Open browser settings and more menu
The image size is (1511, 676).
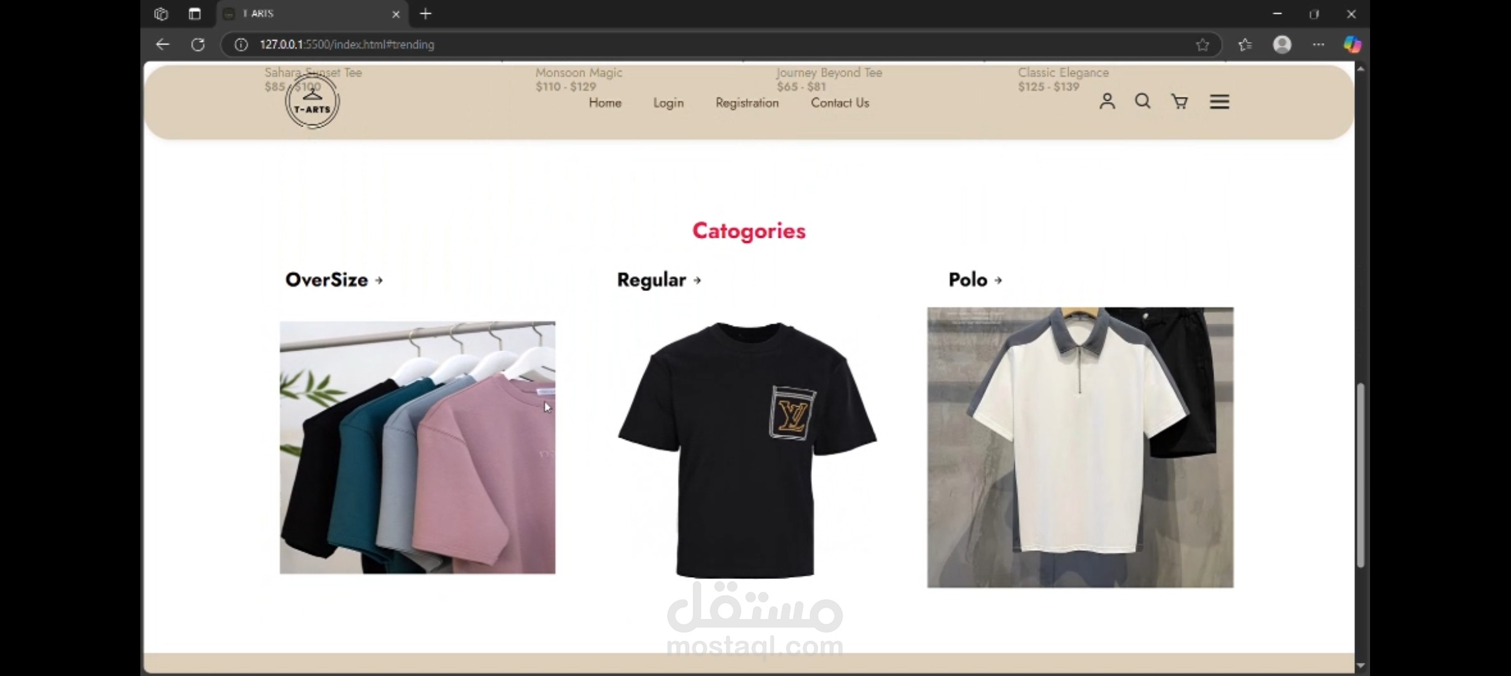pyautogui.click(x=1318, y=44)
